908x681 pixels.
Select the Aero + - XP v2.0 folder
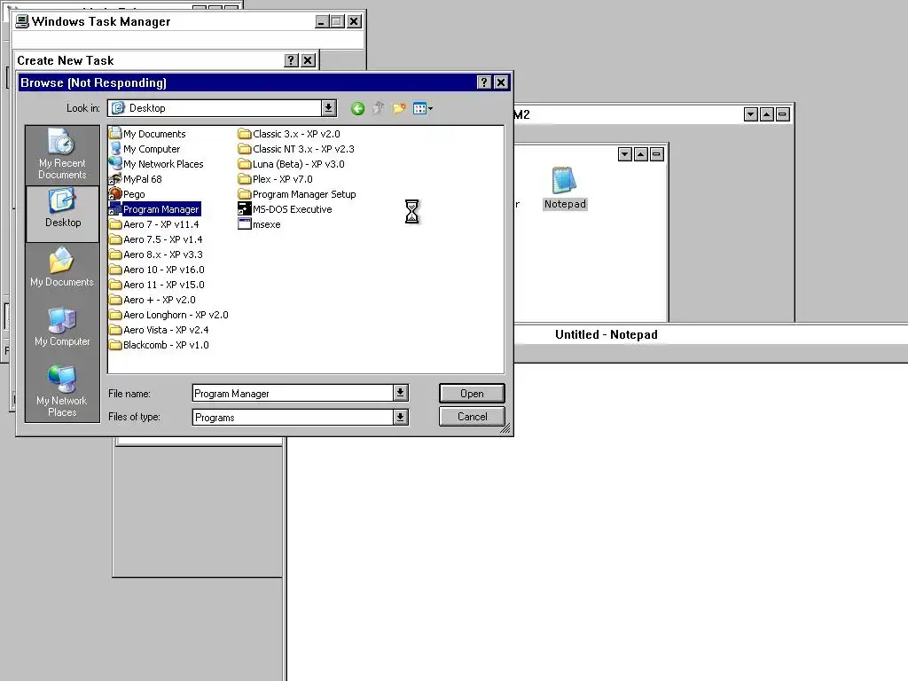click(x=153, y=300)
